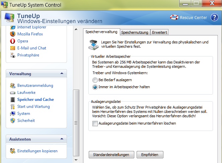Click the Einstellungen kopieren icon
The width and height of the screenshot is (222, 163).
pos(13,151)
